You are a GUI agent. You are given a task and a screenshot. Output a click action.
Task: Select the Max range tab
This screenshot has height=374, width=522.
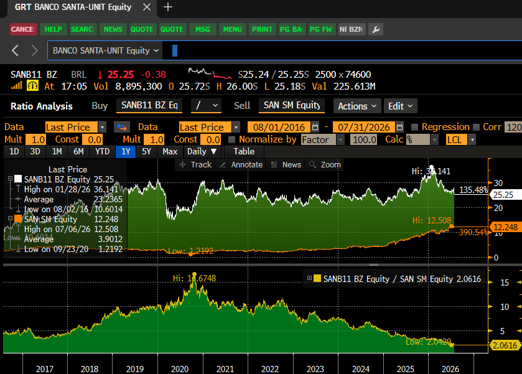click(x=170, y=152)
